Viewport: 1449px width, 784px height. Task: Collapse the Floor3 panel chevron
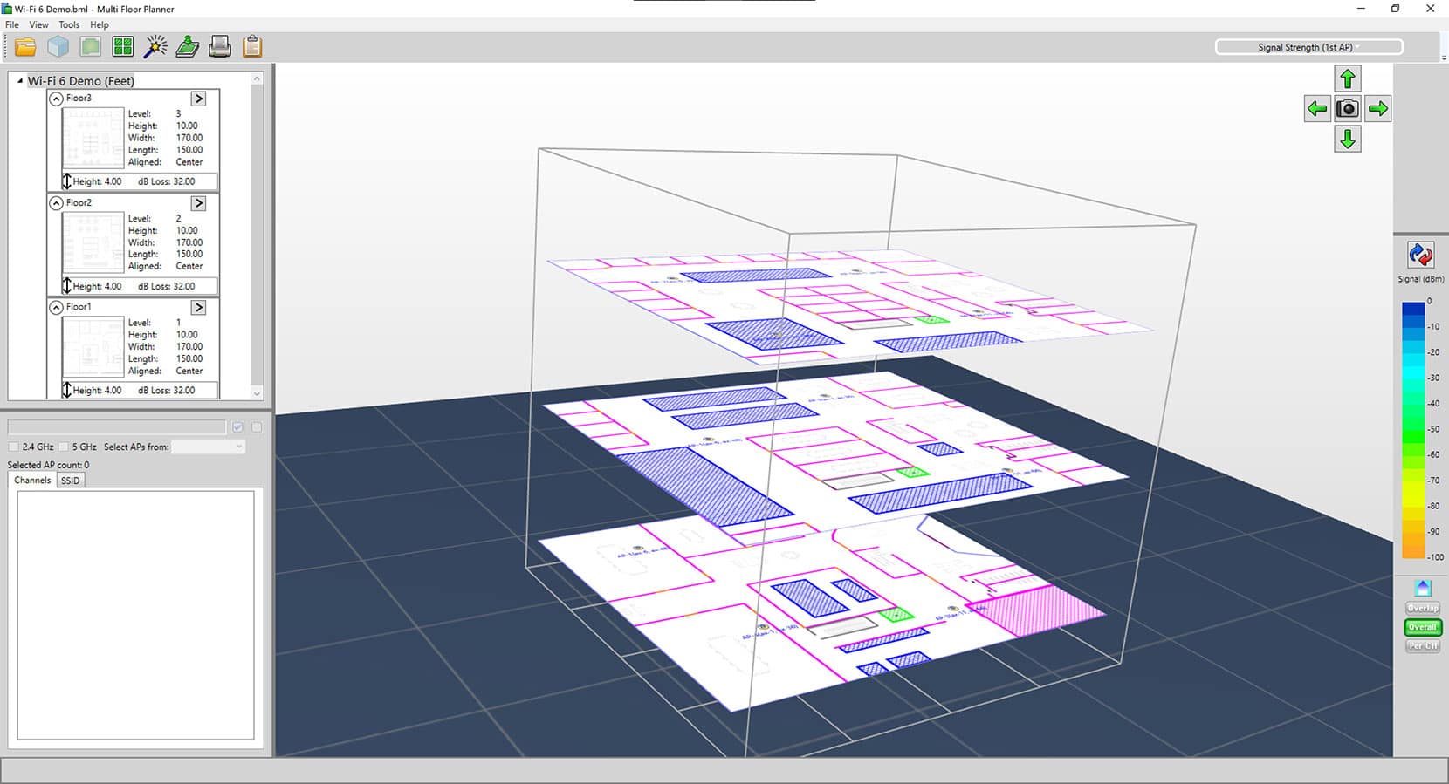(x=57, y=99)
